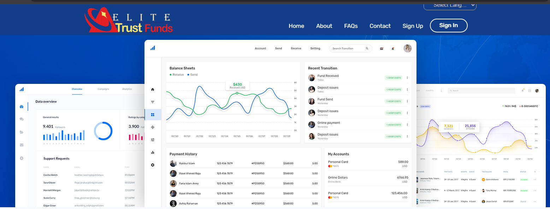Open the gear icon in center sidebar
The height and width of the screenshot is (209, 550).
click(x=153, y=165)
